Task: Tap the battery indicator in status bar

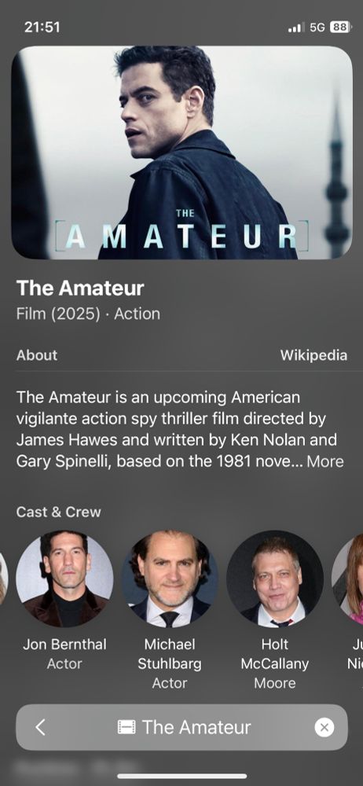Action: pyautogui.click(x=340, y=27)
